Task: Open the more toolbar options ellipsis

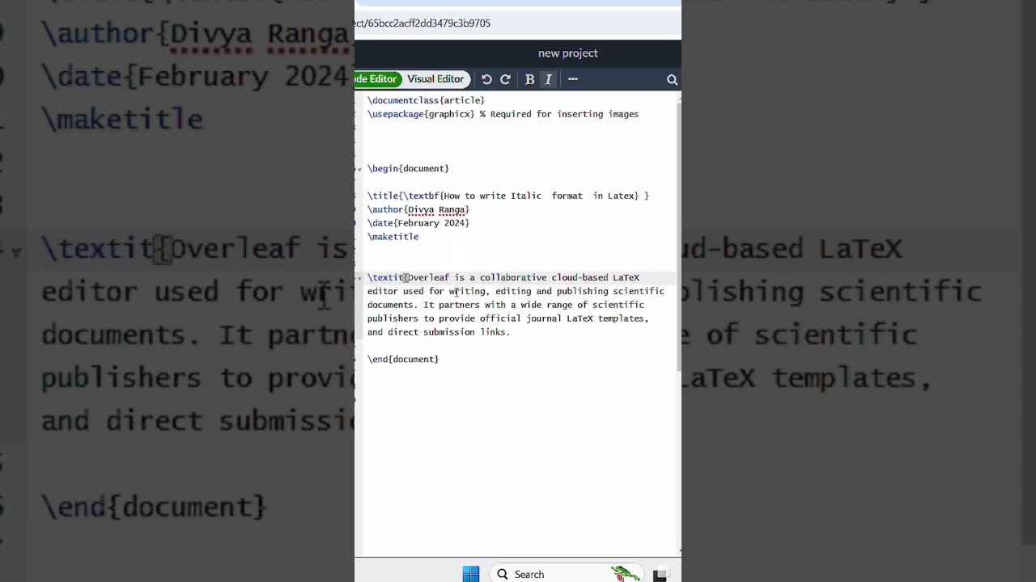Action: coord(572,79)
